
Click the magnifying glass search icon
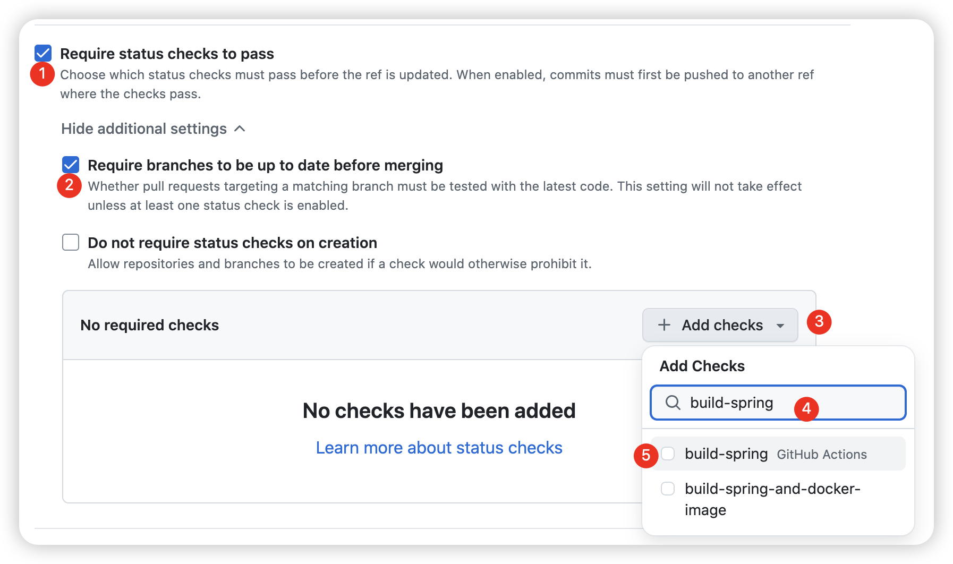(673, 403)
